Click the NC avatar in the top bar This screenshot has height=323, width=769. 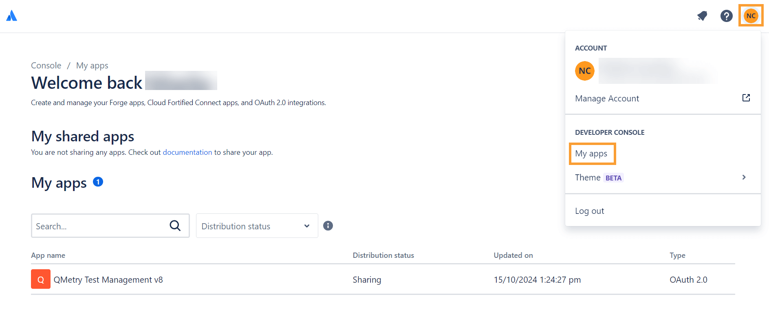(751, 16)
